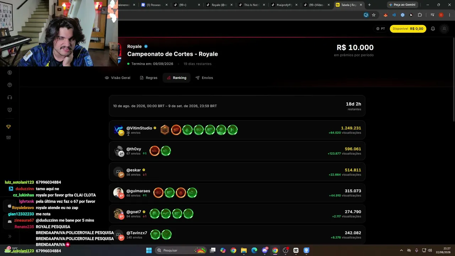Open the shield icon in the sidebar

click(10, 110)
